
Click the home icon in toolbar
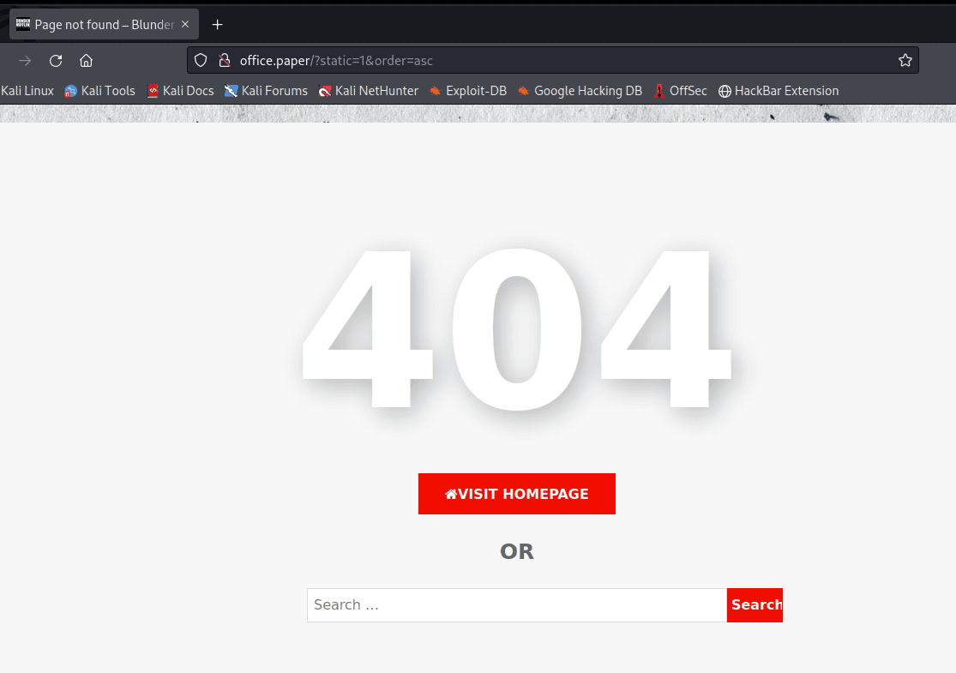86,61
